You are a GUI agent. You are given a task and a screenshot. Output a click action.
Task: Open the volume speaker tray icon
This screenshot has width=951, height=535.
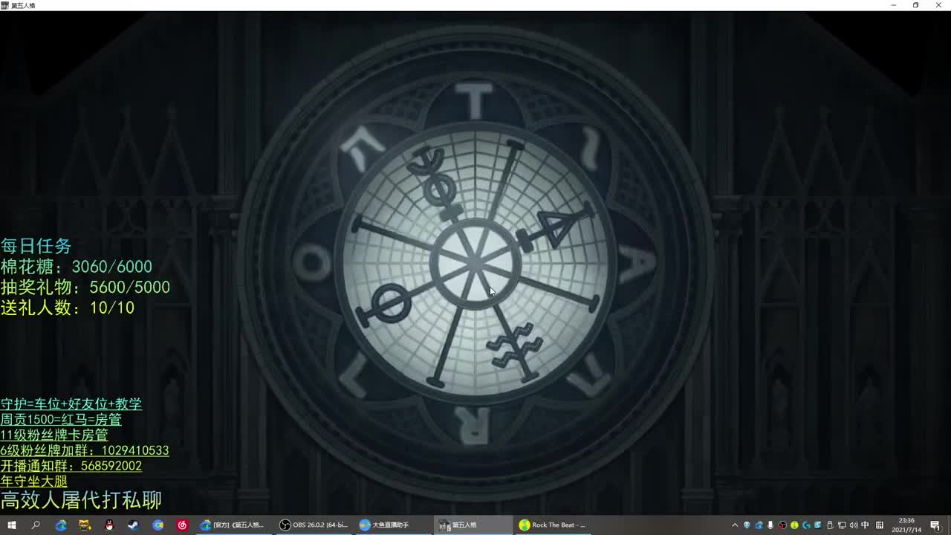click(854, 525)
